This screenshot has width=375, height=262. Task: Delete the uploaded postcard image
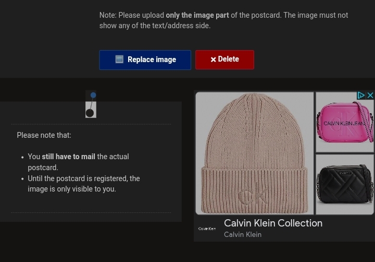coord(224,59)
